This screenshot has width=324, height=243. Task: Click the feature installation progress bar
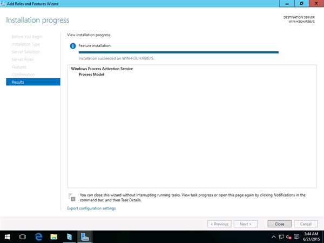pos(179,52)
